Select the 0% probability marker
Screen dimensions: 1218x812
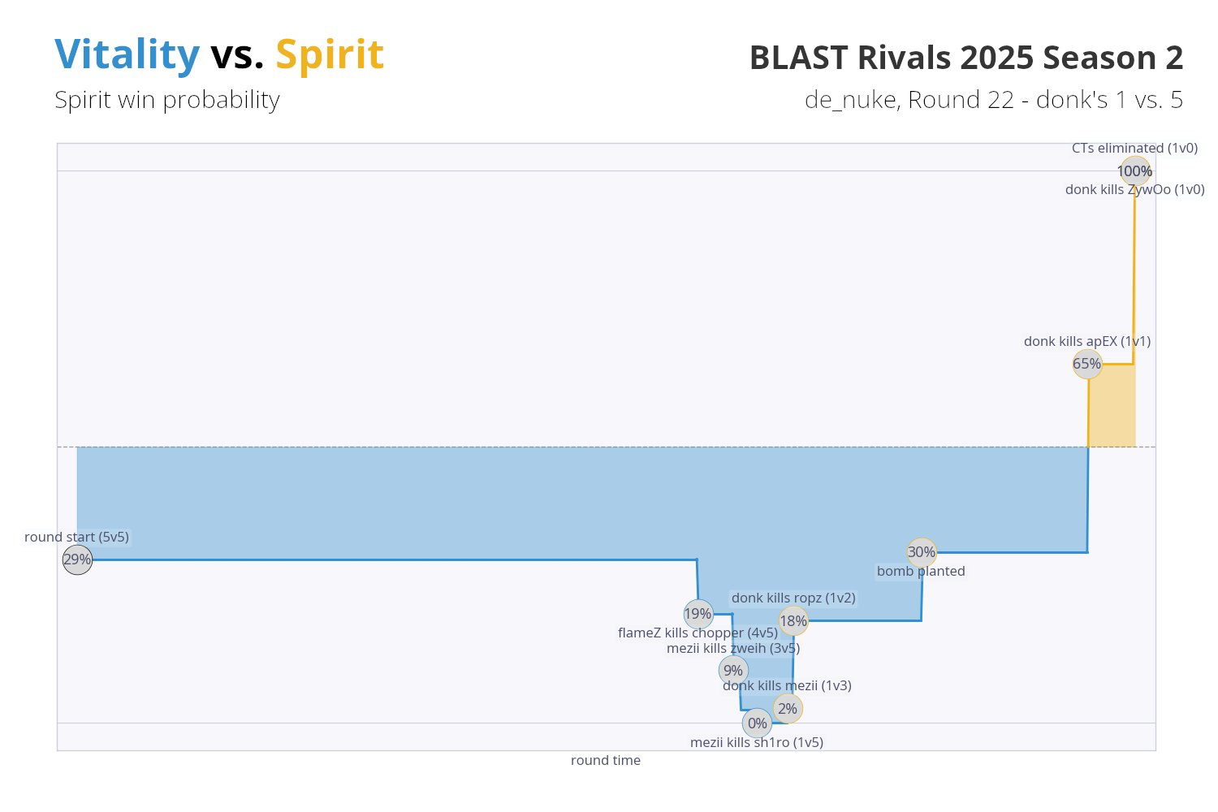point(757,723)
